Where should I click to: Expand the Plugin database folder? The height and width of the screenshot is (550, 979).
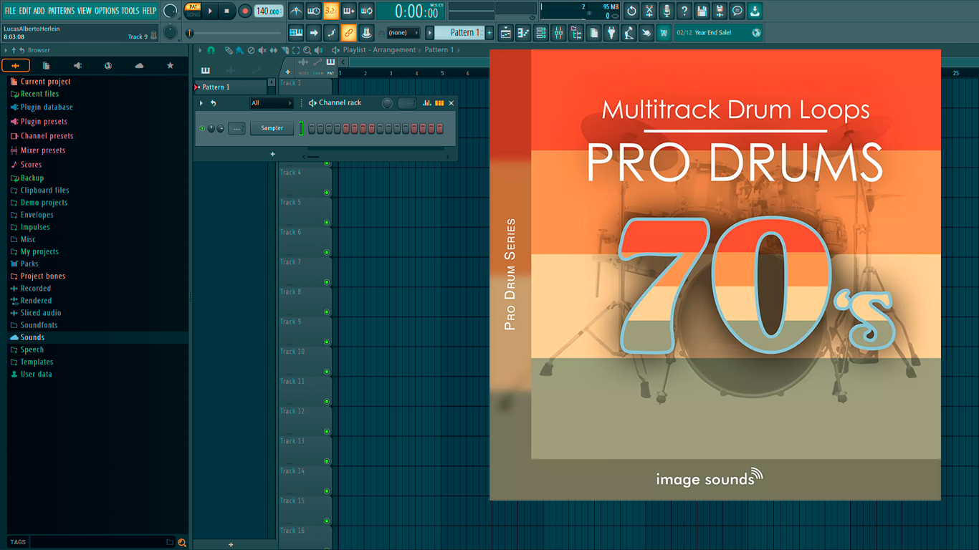[47, 107]
